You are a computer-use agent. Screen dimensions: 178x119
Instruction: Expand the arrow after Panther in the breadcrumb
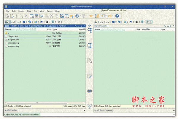coord(67,26)
